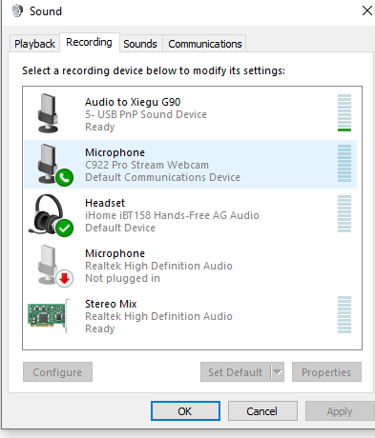The height and width of the screenshot is (438, 375).
Task: Click the red down-arrow badge on Realtek Microphone
Action: pyautogui.click(x=65, y=279)
